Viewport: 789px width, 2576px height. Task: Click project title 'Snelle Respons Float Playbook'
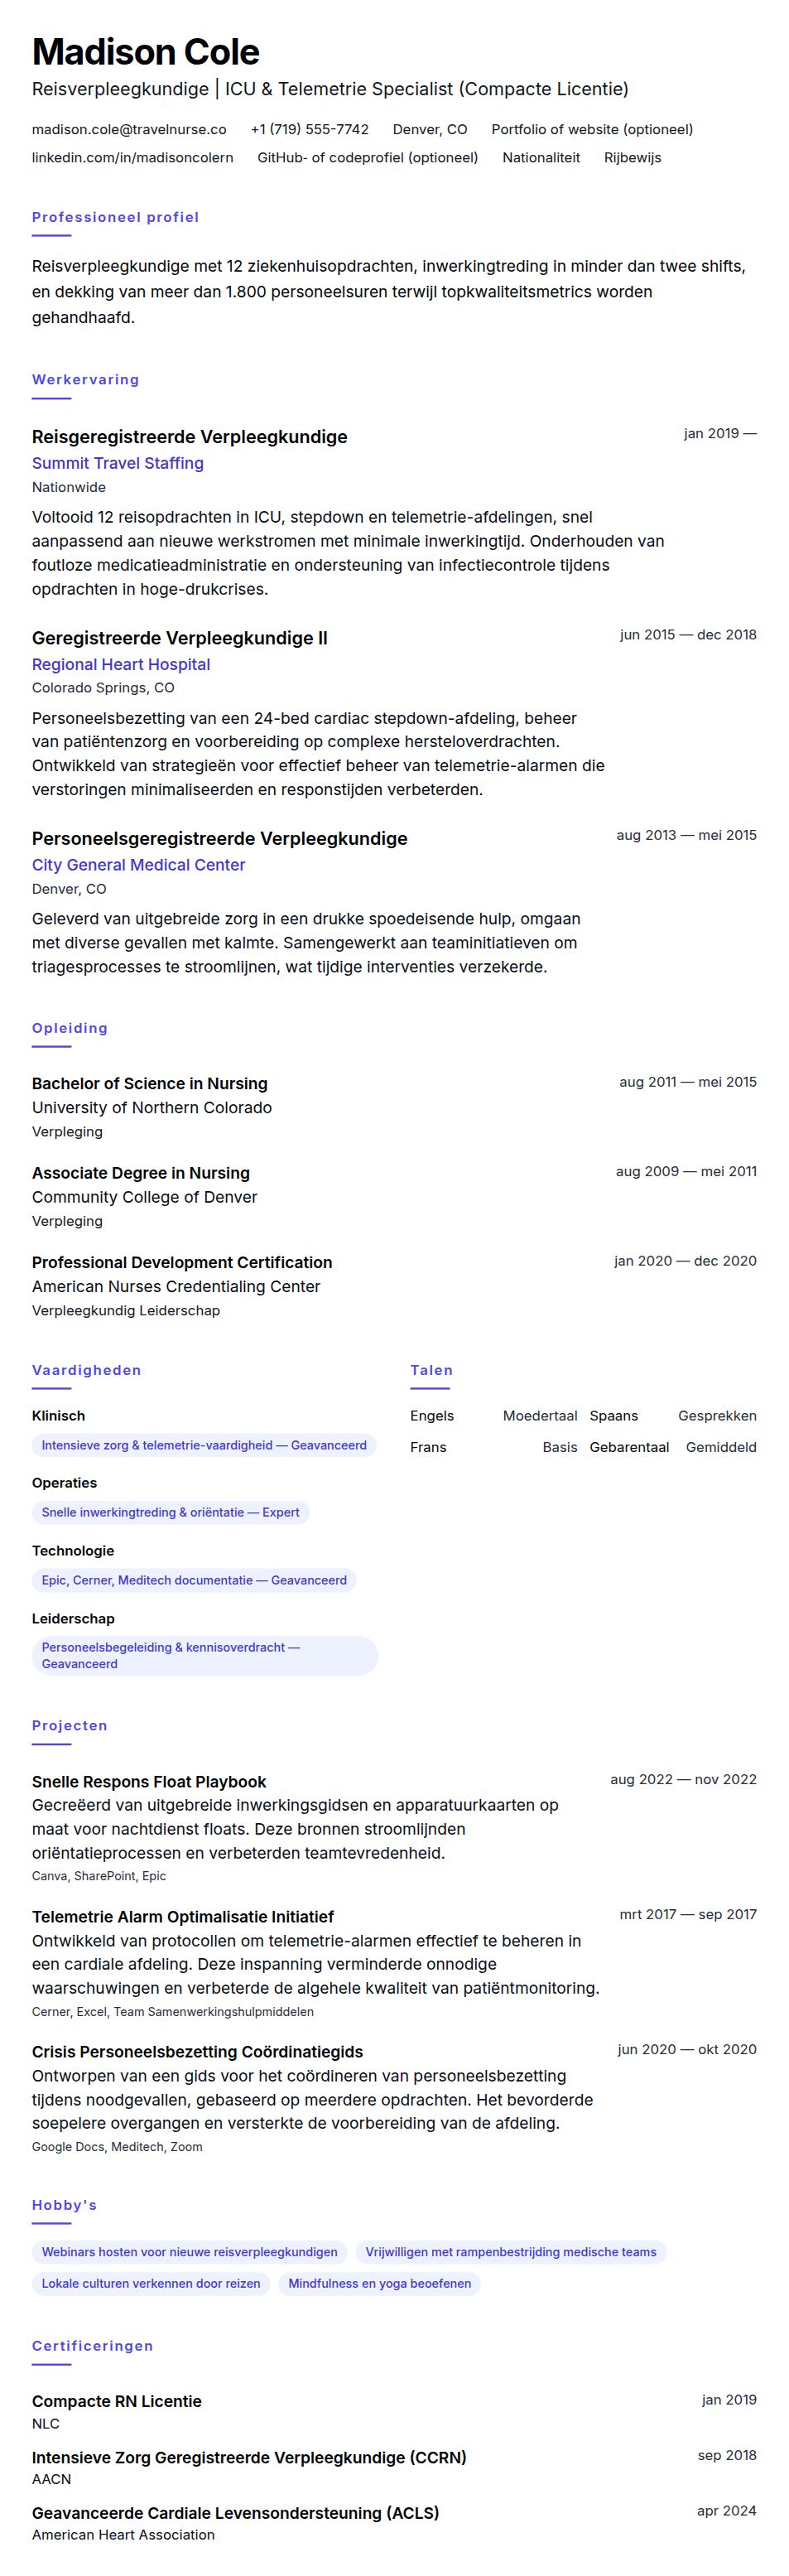click(149, 1782)
